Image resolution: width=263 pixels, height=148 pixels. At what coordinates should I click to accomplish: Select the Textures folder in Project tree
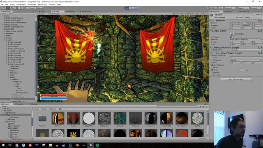[16, 117]
